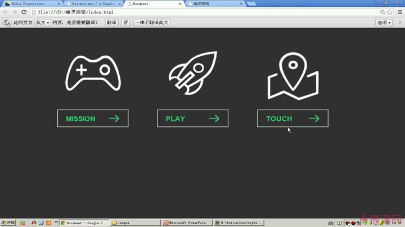Click the translate icon in the infobar

tap(7, 22)
